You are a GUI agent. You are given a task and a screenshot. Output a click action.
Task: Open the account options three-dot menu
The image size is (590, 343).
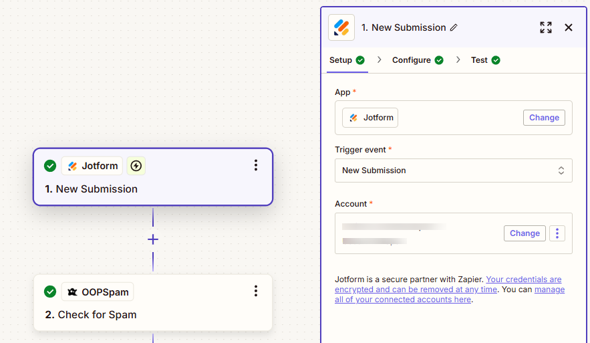pyautogui.click(x=557, y=233)
